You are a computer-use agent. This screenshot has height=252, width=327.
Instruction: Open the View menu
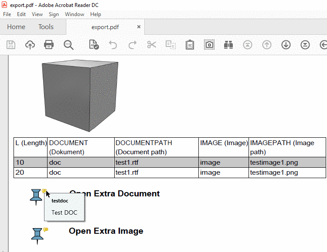point(37,14)
